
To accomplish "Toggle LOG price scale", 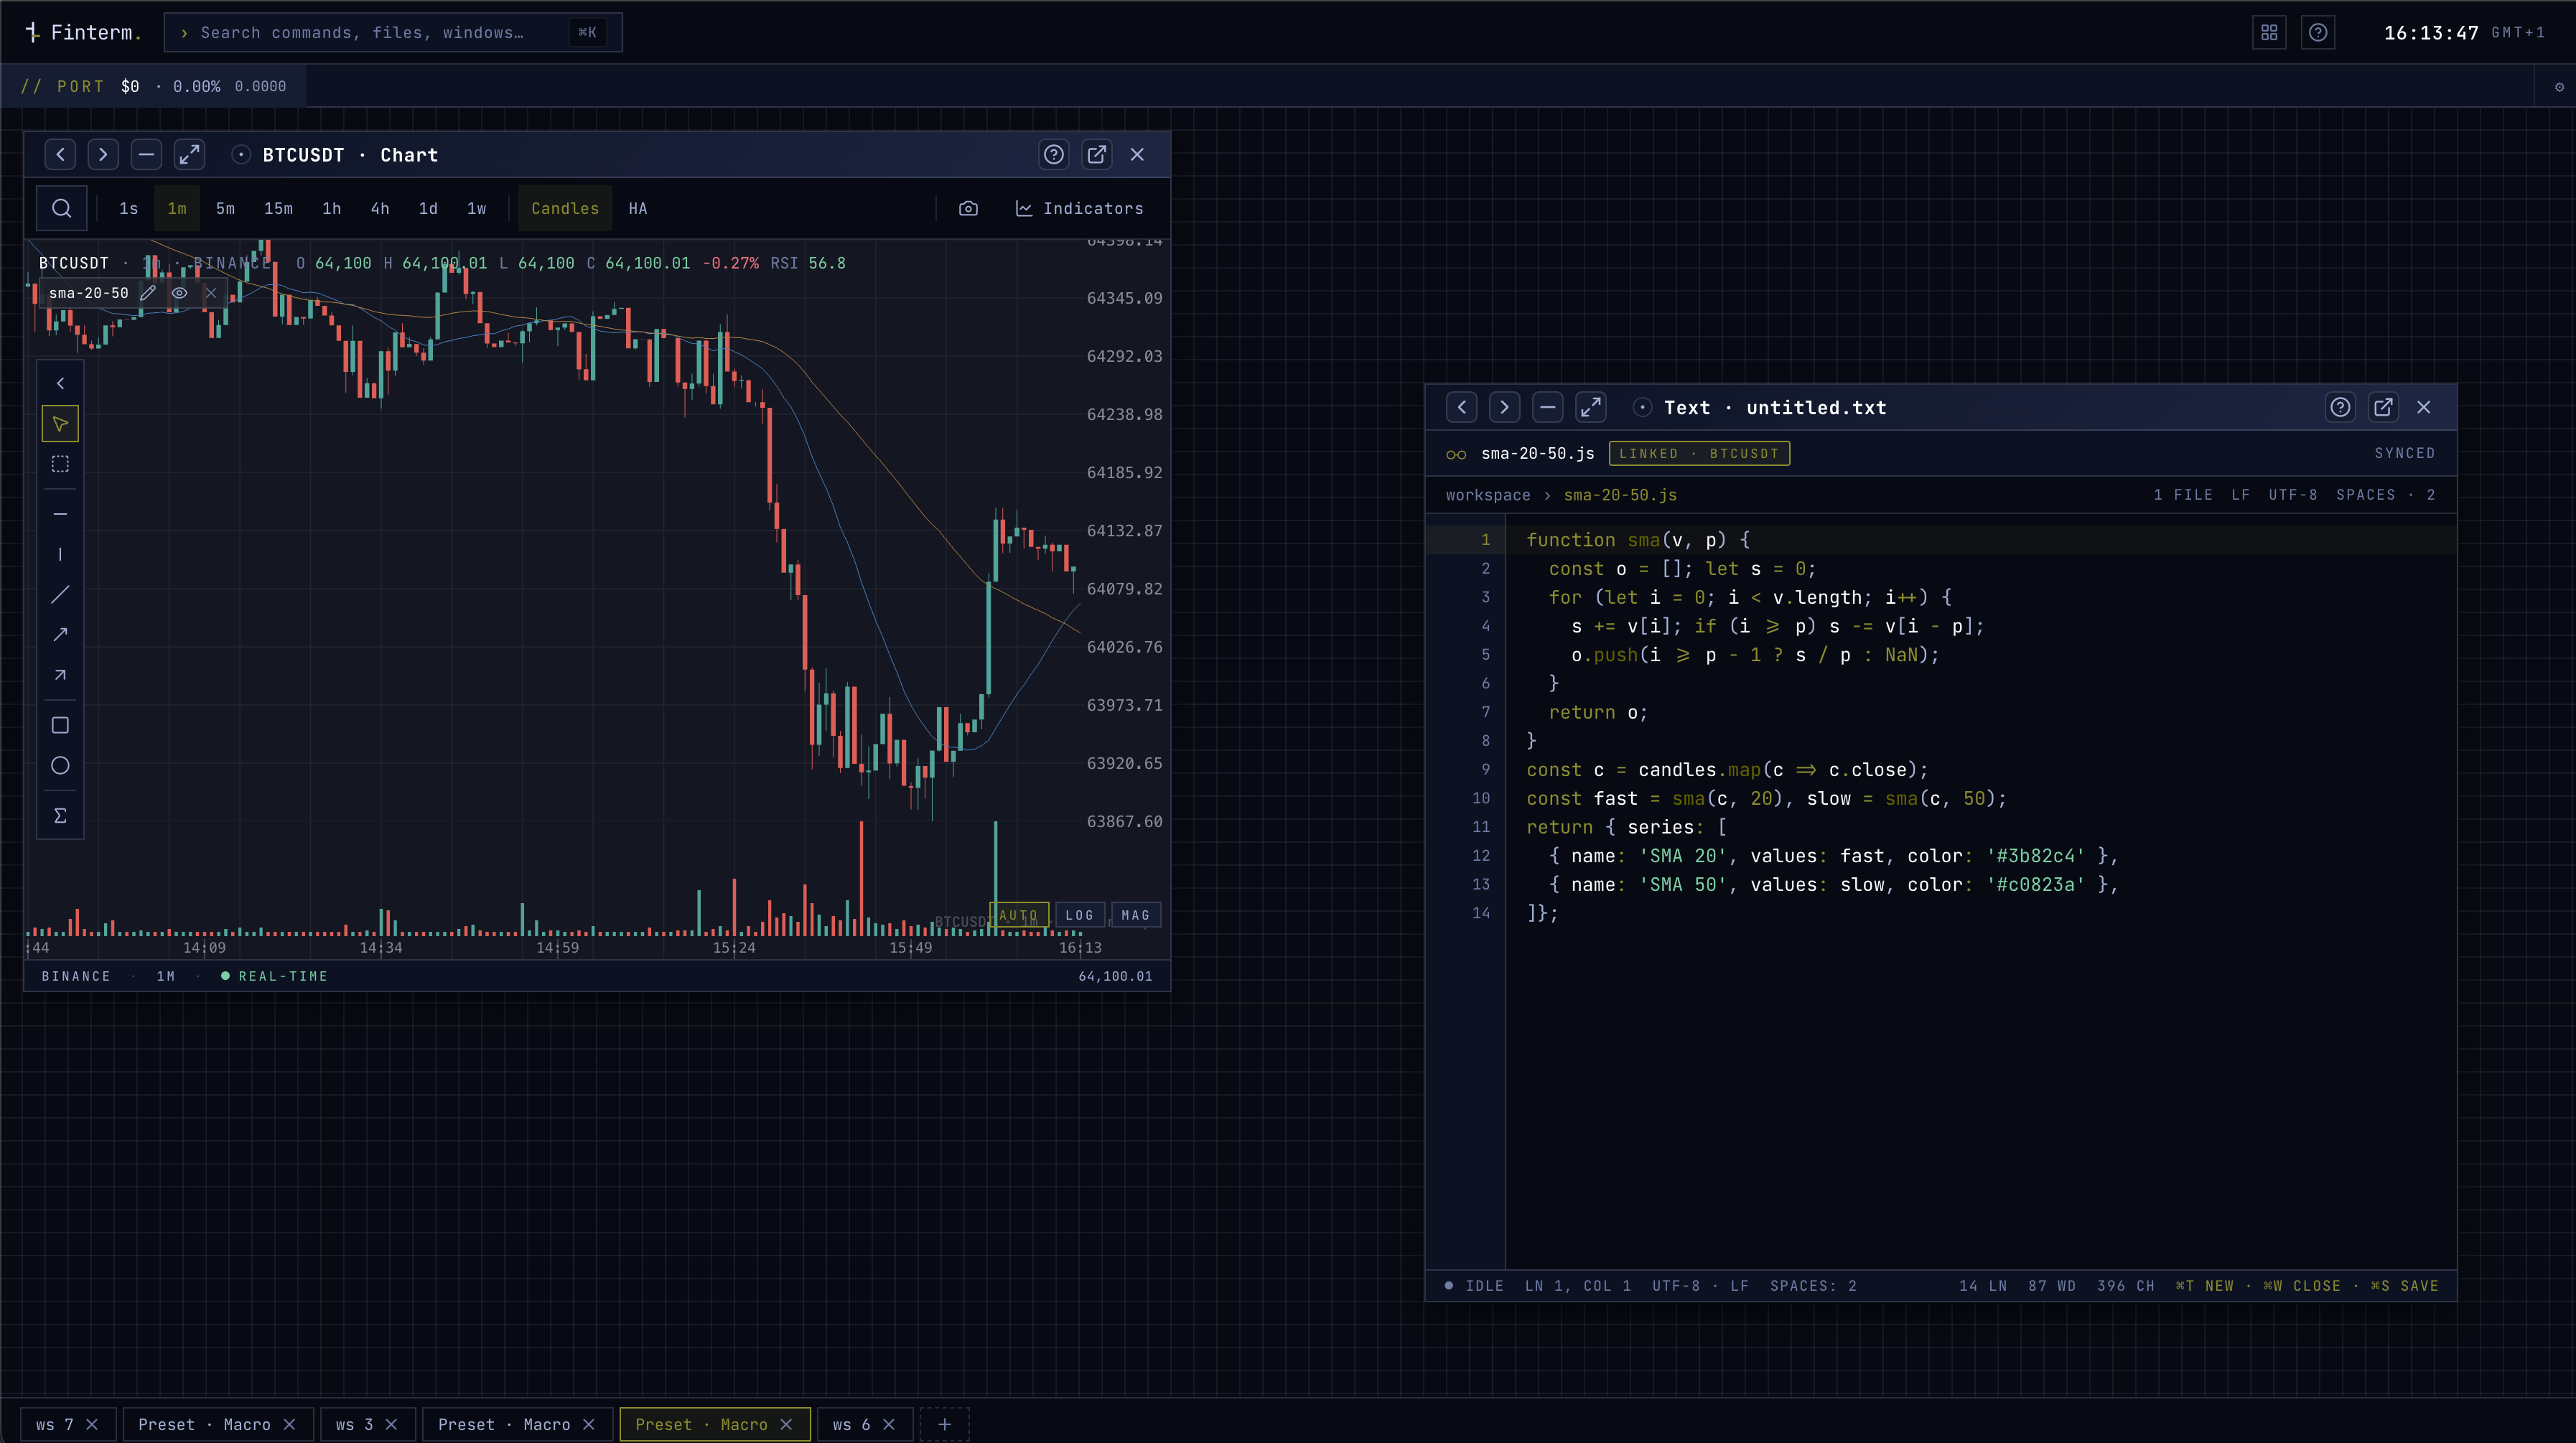I will (1080, 915).
